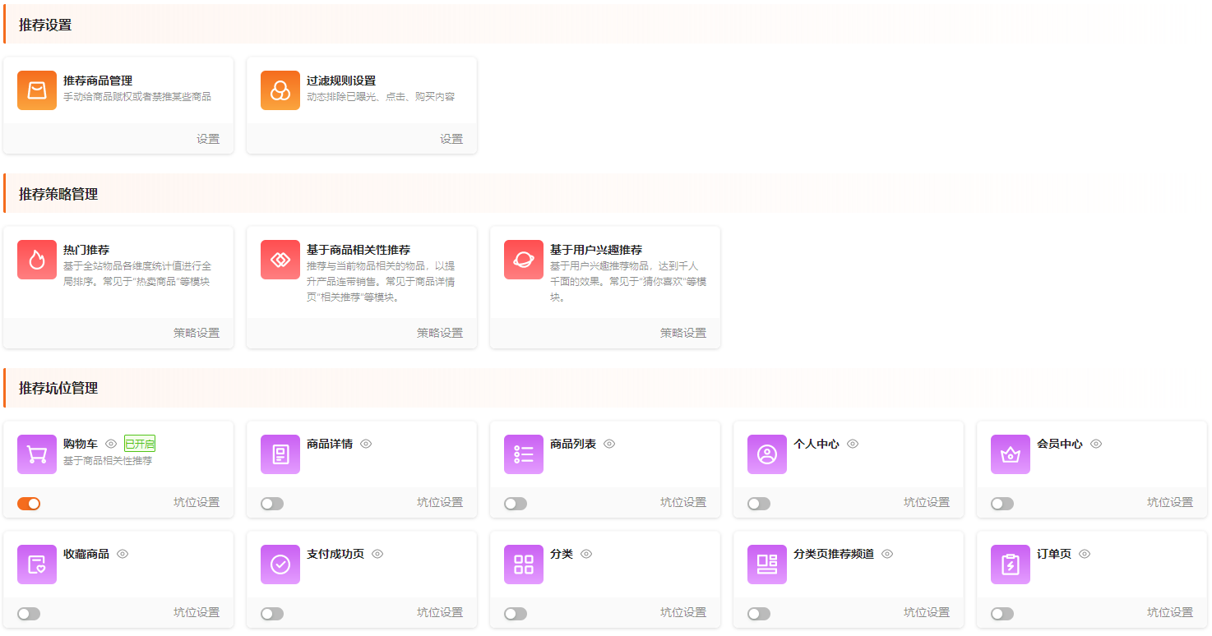
Task: Click the 基于用户兴趣推荐 planet icon
Action: [524, 260]
